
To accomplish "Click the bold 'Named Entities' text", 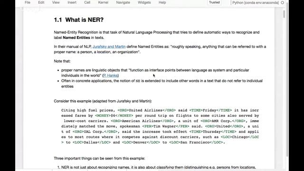I will (x=76, y=38).
